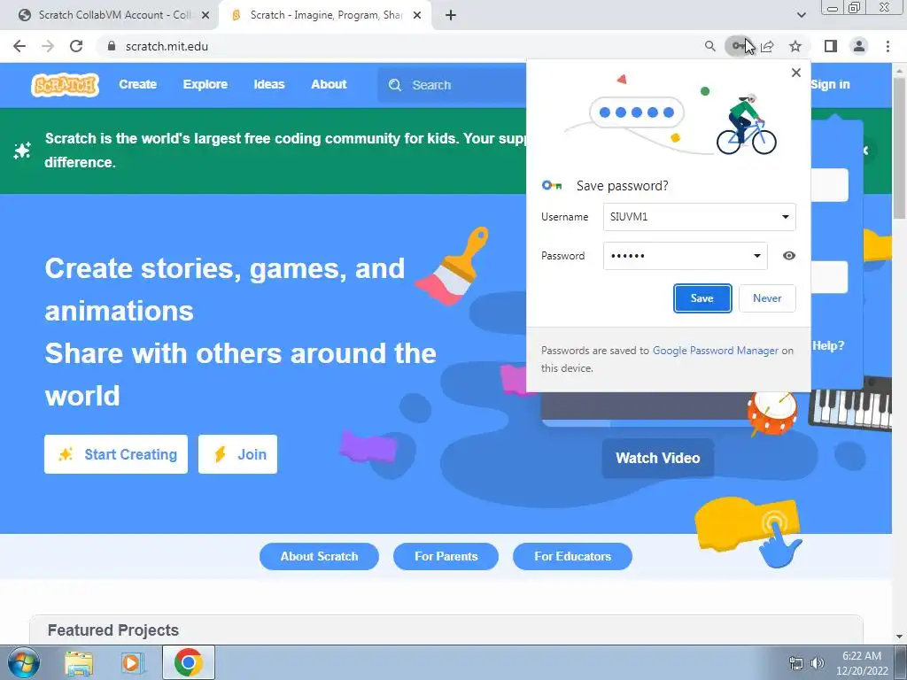Viewport: 907px width, 680px height.
Task: Click the Join button
Action: [237, 454]
